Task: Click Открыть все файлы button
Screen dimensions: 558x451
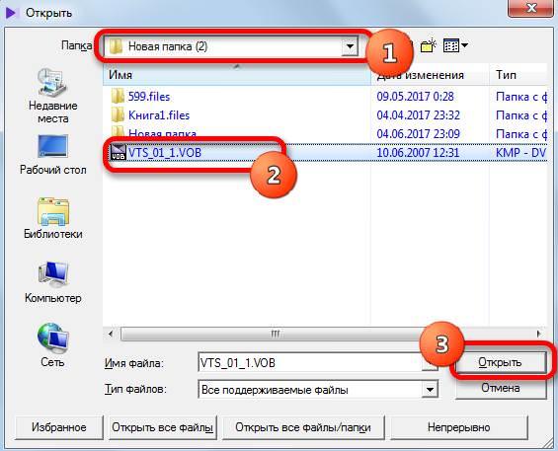Action: tap(163, 427)
